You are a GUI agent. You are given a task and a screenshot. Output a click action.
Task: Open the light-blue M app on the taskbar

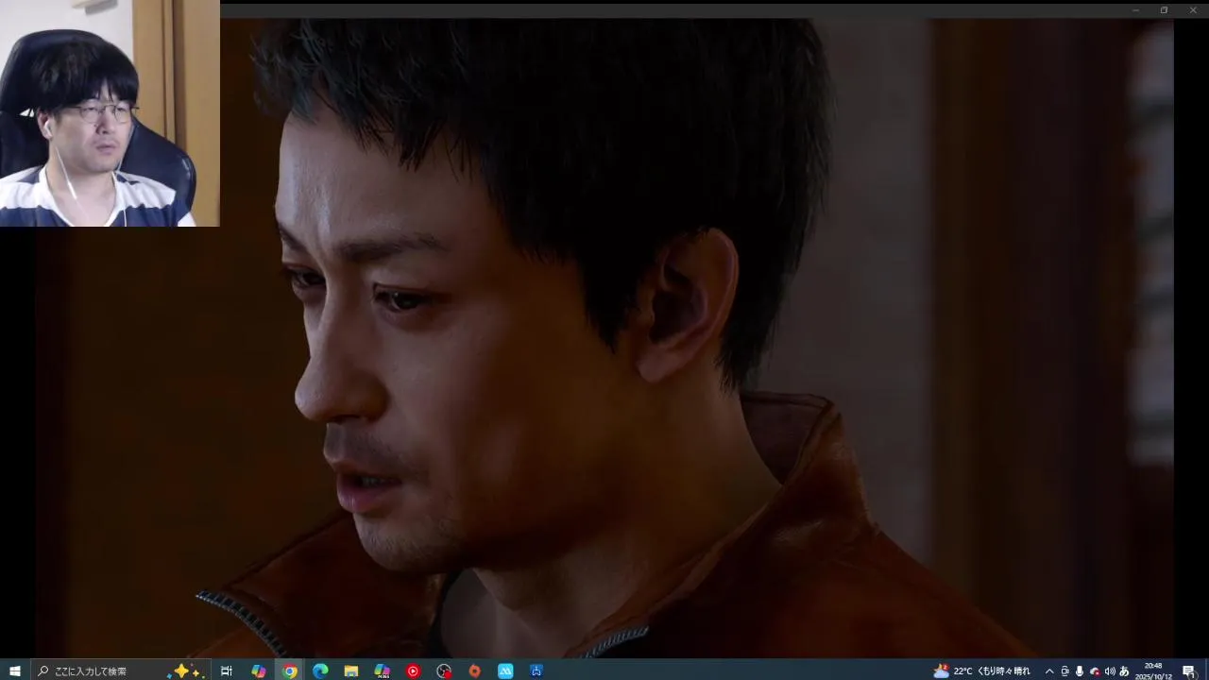point(505,671)
